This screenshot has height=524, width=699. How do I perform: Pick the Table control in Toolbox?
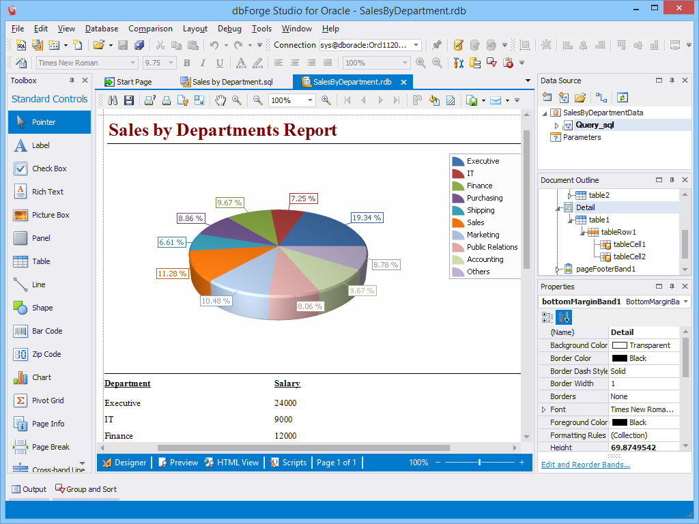click(49, 261)
